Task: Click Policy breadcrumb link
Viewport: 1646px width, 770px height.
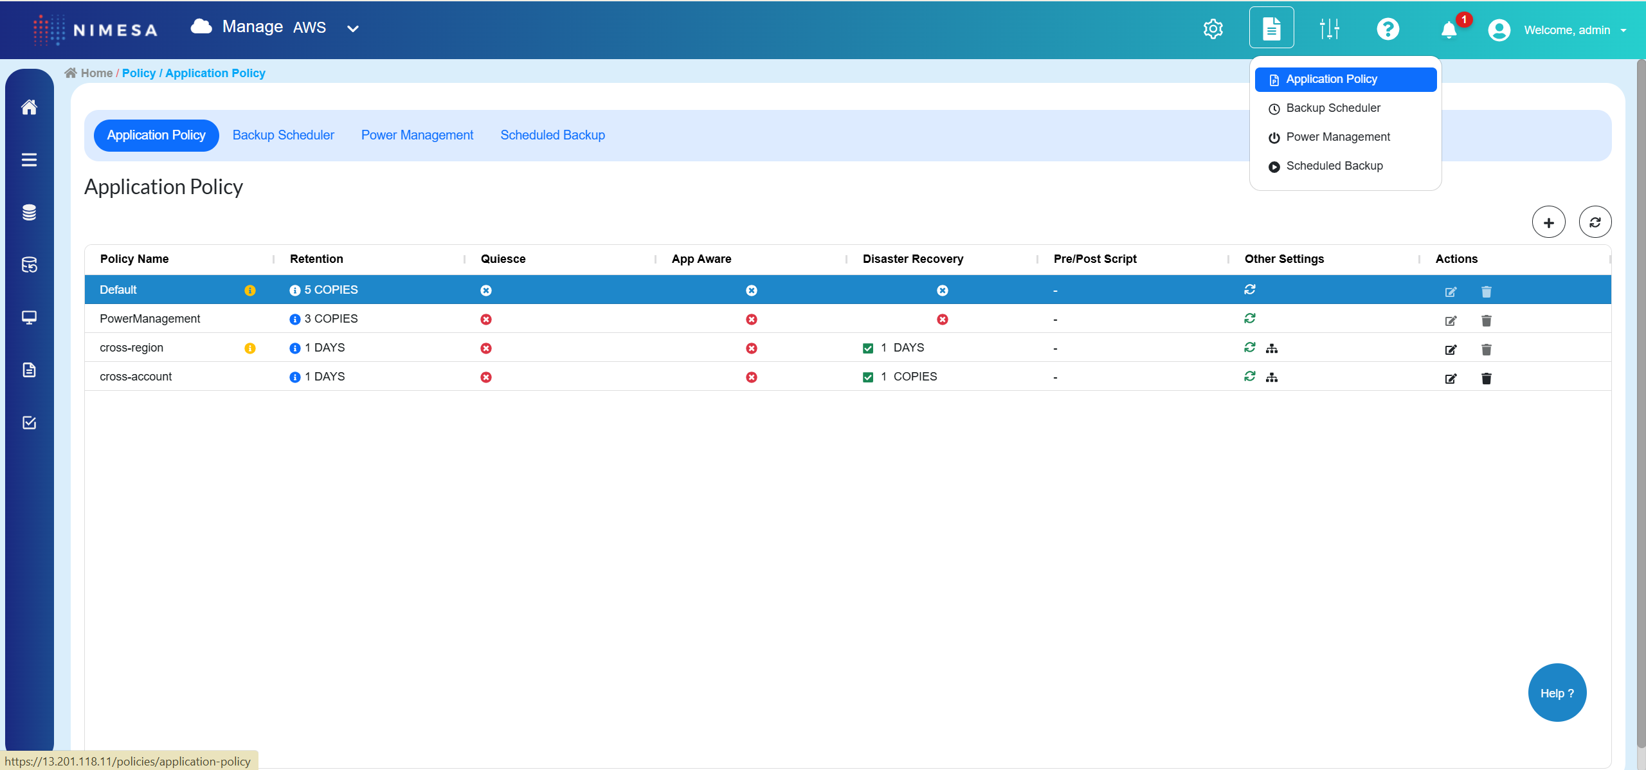Action: point(139,73)
